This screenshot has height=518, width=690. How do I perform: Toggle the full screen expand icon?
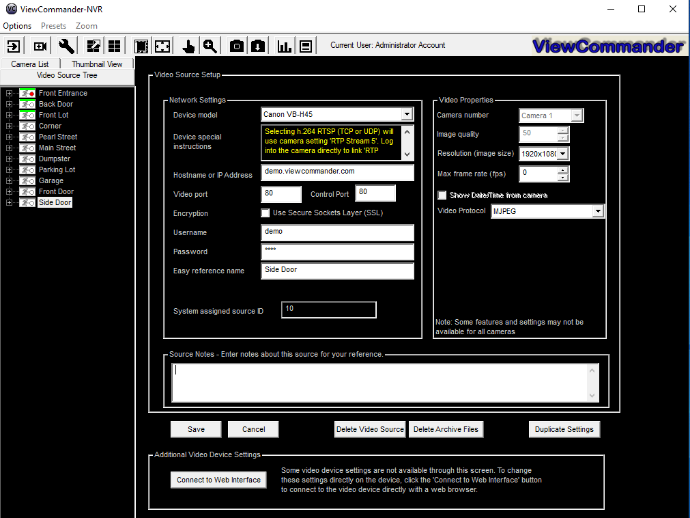[x=162, y=46]
